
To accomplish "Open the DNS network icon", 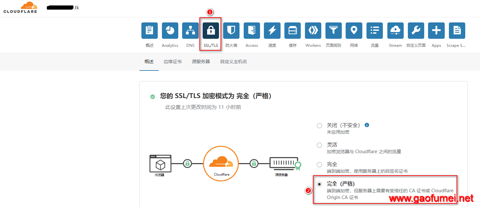I will [190, 31].
